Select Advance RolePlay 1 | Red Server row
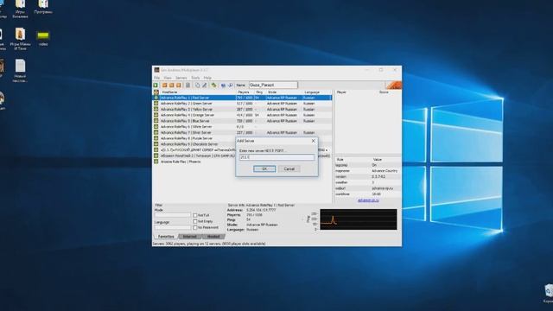Screen dimensions: 553x311 pyautogui.click(x=242, y=98)
